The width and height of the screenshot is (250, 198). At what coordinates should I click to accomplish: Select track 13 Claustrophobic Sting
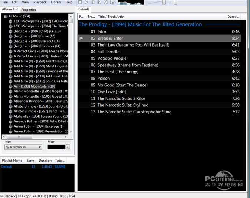coord(159,112)
